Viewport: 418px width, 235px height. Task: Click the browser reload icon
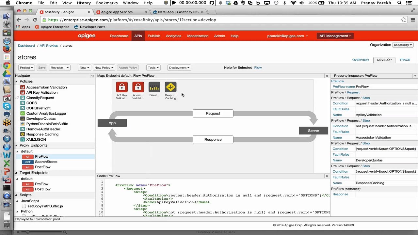tap(35, 20)
